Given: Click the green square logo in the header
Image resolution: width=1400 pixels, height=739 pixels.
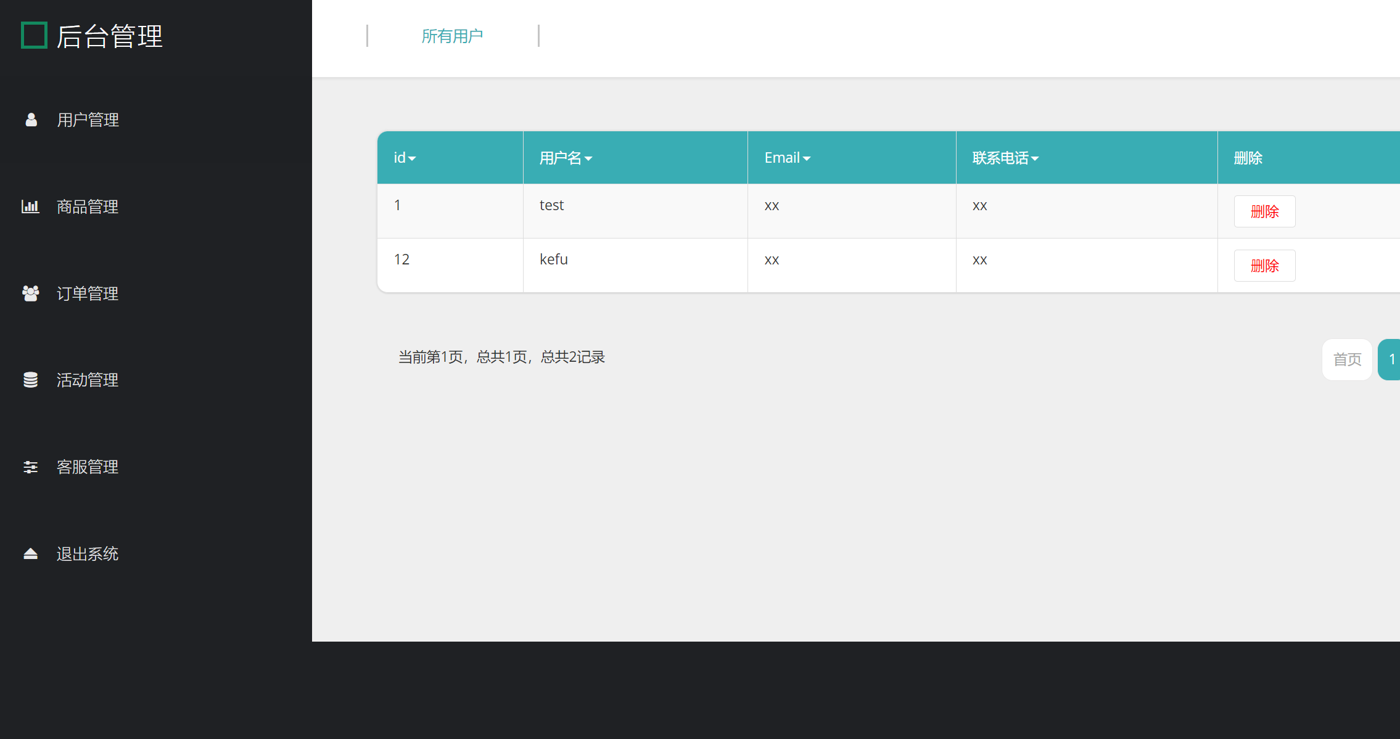Looking at the screenshot, I should point(35,35).
